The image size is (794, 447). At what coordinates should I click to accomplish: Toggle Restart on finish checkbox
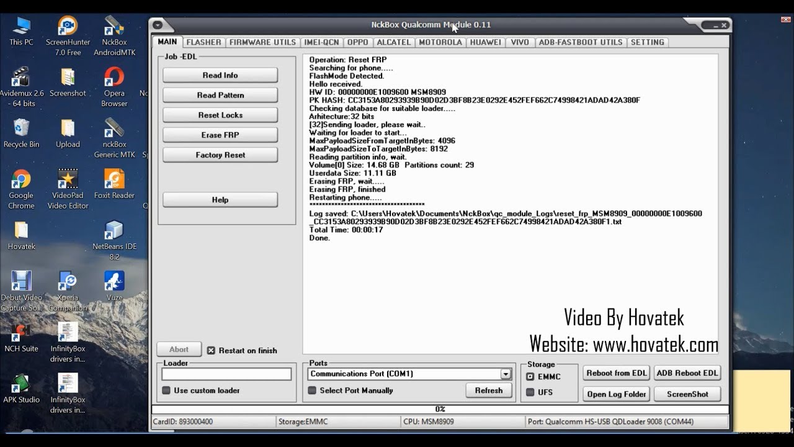211,350
